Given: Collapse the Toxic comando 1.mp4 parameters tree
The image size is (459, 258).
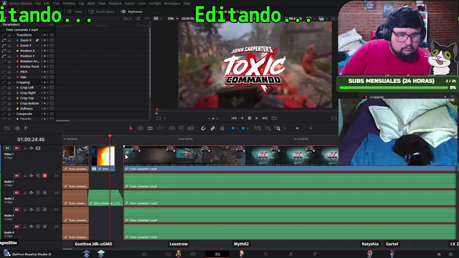Looking at the screenshot, I should [x=3, y=30].
